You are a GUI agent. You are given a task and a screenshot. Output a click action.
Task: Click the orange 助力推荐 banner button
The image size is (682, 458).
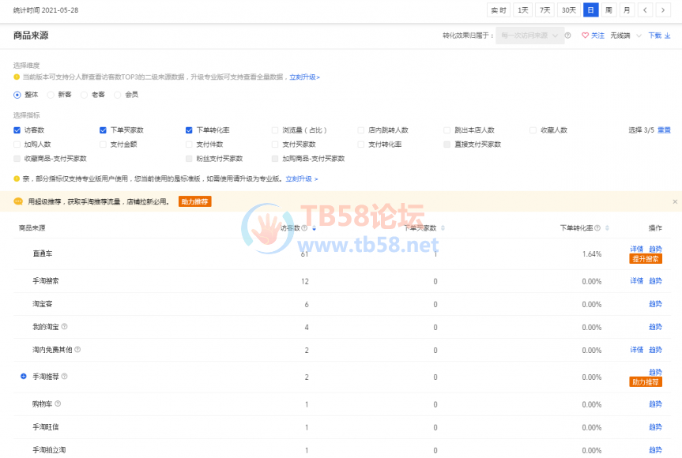[194, 201]
